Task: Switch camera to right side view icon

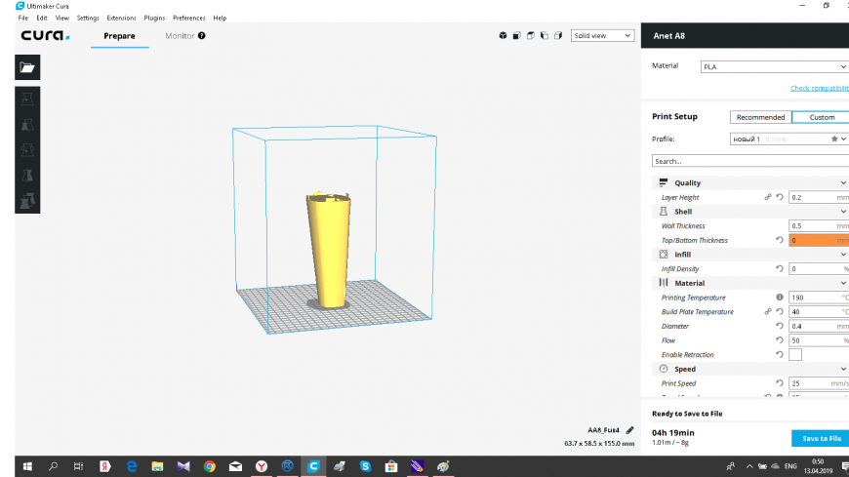Action: [558, 36]
